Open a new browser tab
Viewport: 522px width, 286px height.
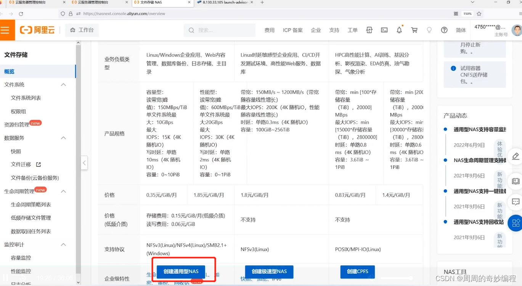click(262, 3)
